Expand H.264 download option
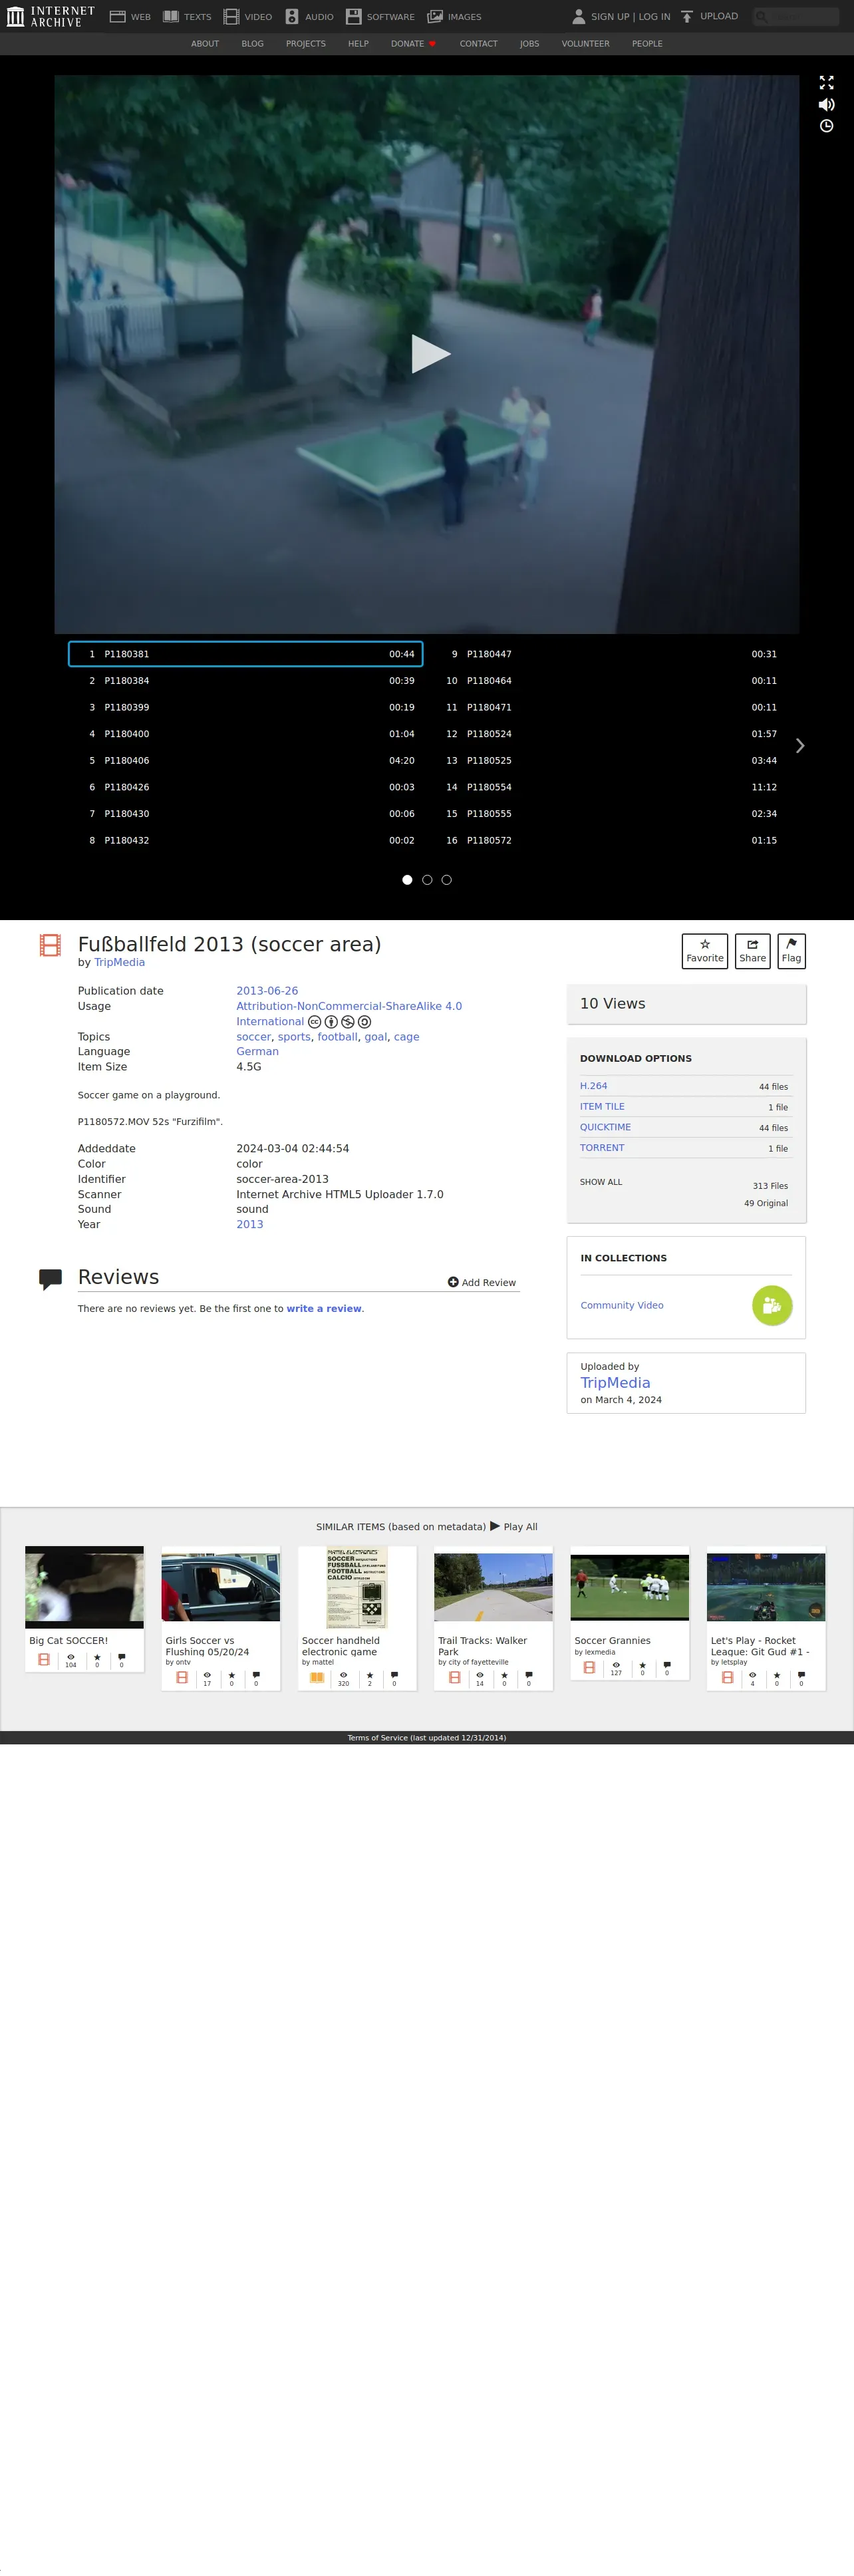854x2576 pixels. 593,1086
